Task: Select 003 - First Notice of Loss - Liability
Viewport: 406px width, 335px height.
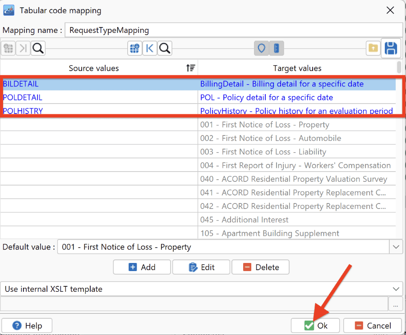Action: point(297,152)
